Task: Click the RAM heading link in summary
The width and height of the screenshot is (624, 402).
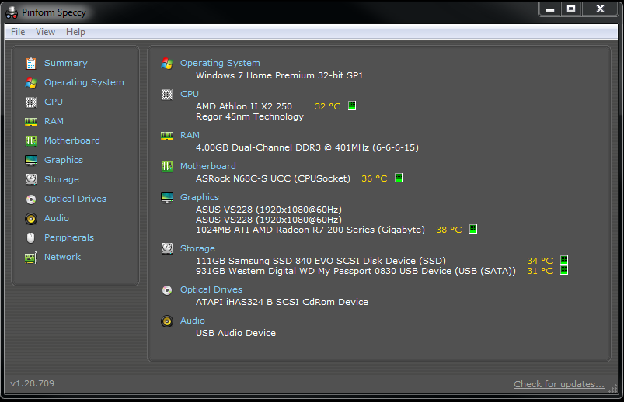Action: coord(190,135)
